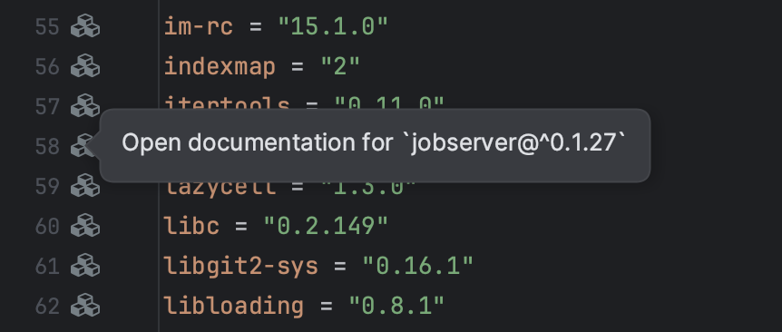Screen dimensions: 782x332
Task: Open crate docs icon on line 58
Action: (84, 145)
